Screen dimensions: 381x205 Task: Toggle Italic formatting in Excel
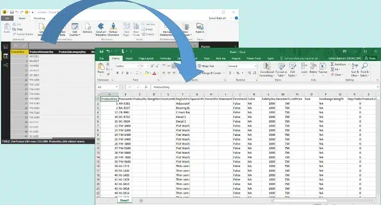(122, 73)
